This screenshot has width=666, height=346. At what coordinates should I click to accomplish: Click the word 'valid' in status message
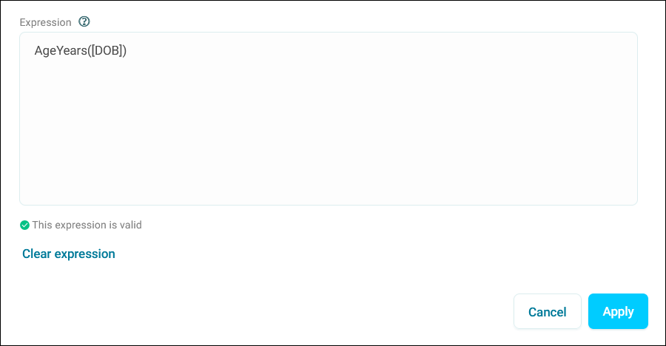coord(131,225)
